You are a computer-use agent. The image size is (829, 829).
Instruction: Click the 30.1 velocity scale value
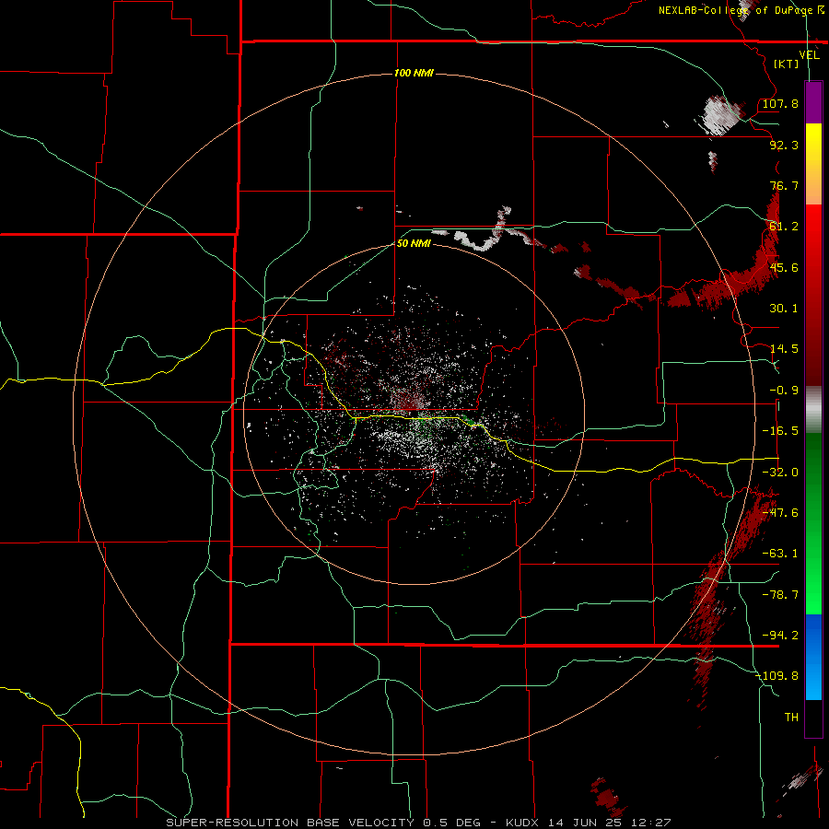(784, 309)
